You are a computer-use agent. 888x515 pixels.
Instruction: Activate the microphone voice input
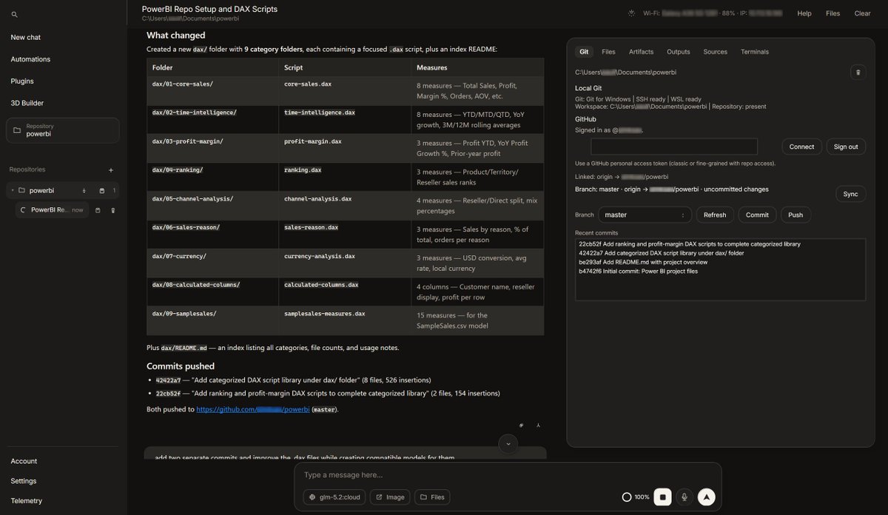685,497
